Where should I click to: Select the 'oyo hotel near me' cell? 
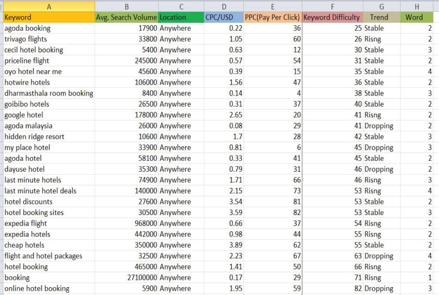coord(49,72)
